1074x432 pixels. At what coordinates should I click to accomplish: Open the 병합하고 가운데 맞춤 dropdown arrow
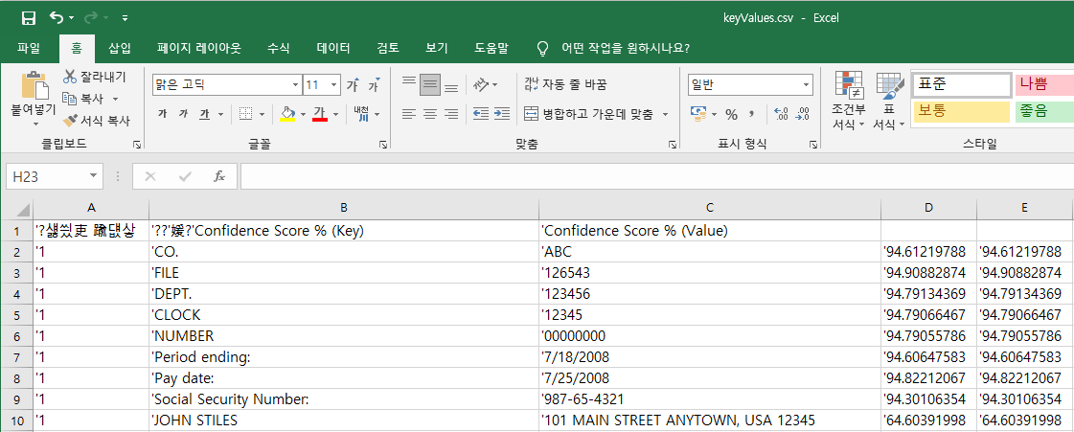click(x=665, y=114)
